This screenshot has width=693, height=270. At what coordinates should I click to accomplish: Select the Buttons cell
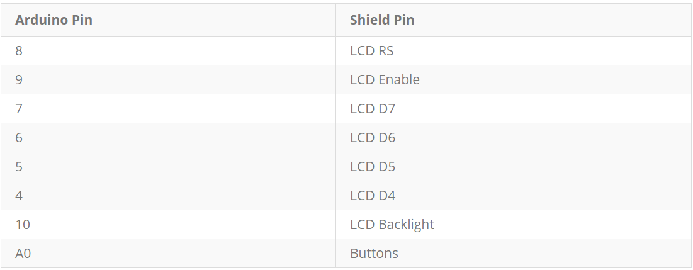pyautogui.click(x=374, y=254)
